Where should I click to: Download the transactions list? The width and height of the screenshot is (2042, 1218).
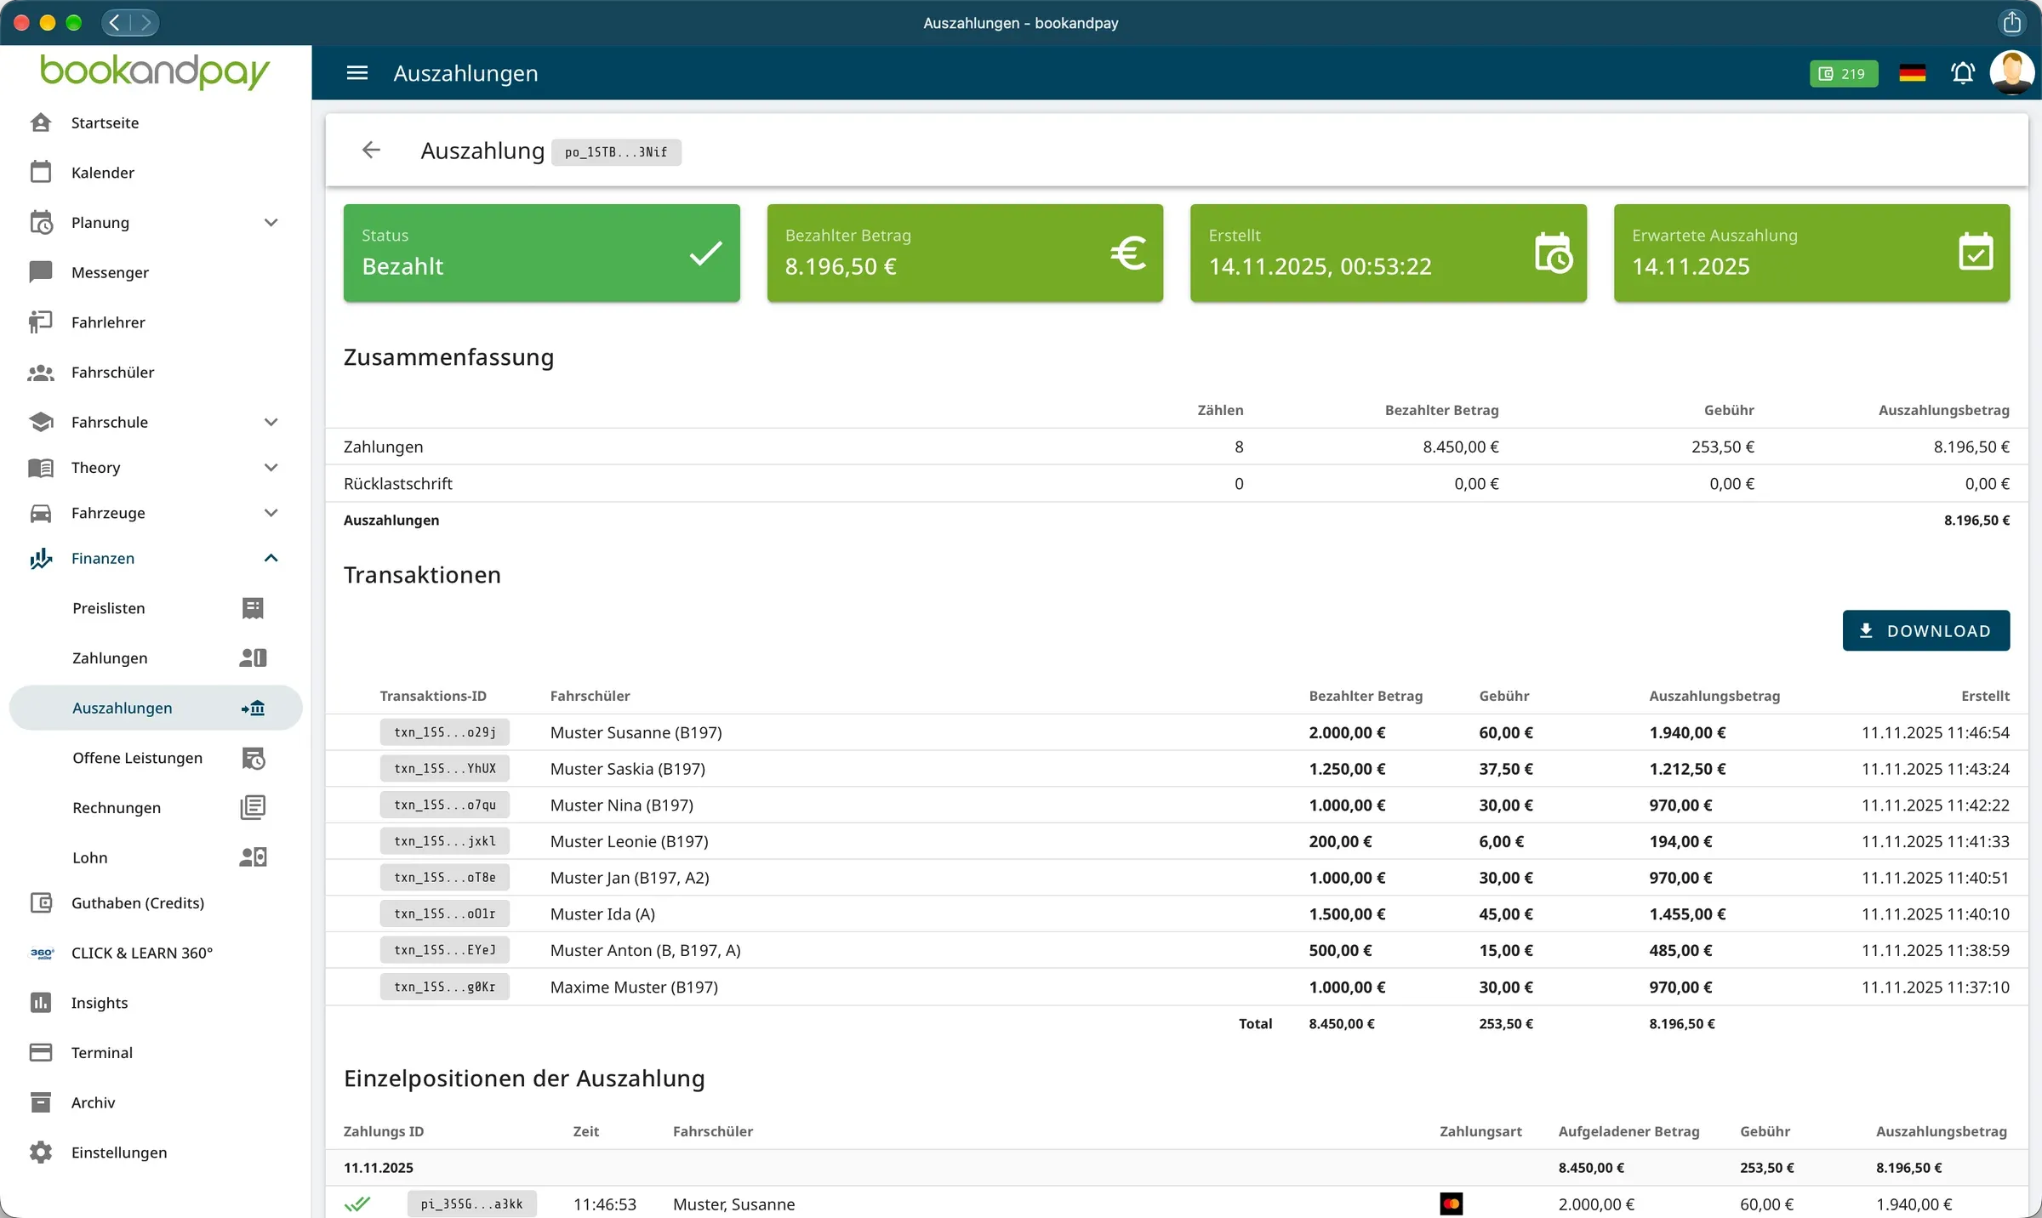tap(1925, 630)
